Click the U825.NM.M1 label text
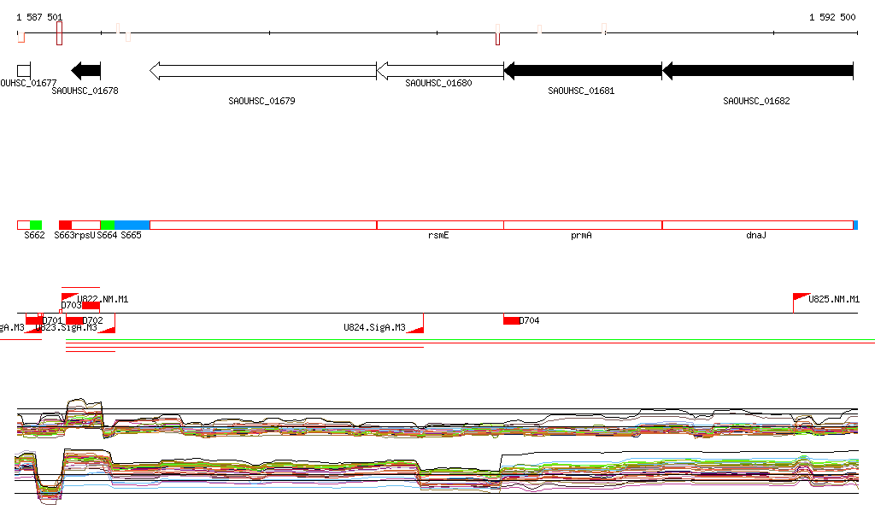 click(834, 300)
